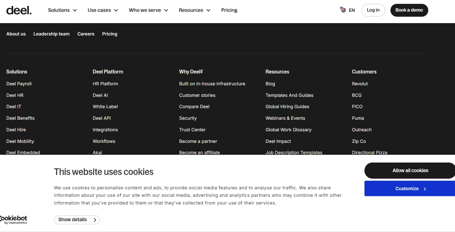
Task: Open Leadership team page
Action: click(51, 34)
